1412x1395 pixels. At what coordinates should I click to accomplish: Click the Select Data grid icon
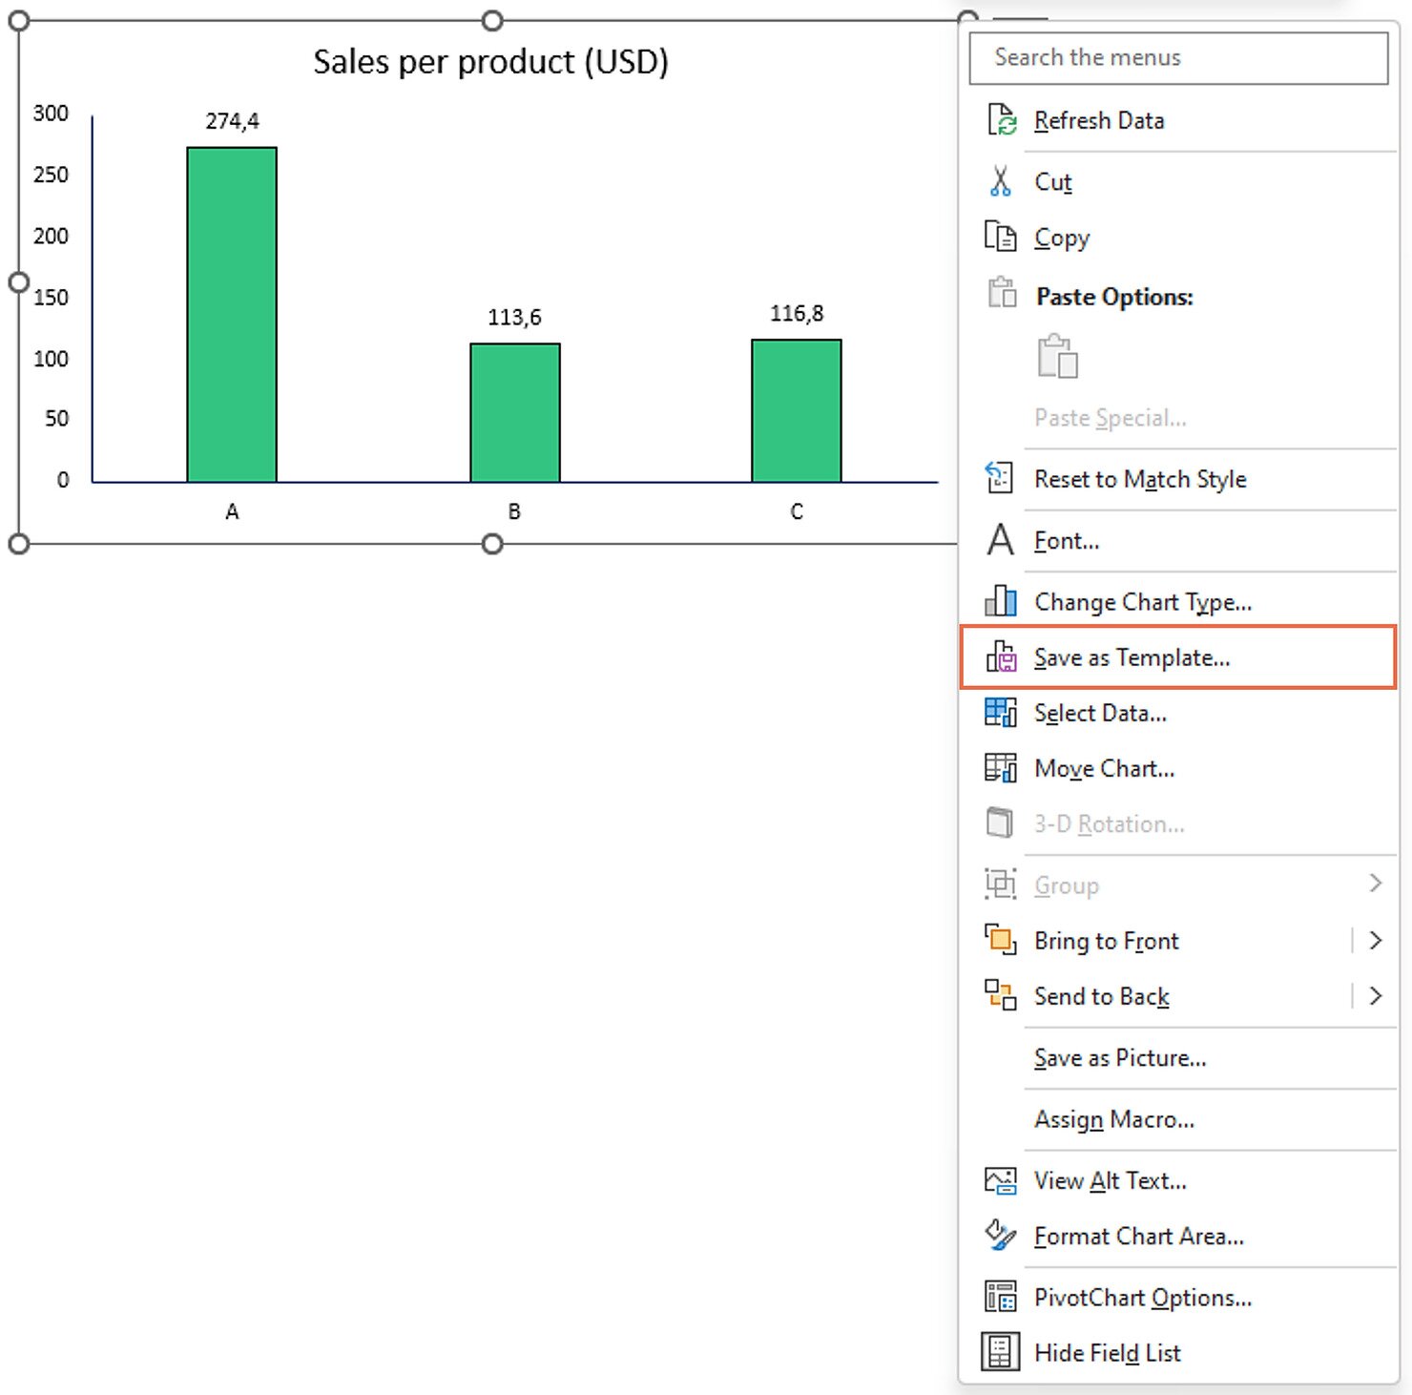tap(1000, 713)
